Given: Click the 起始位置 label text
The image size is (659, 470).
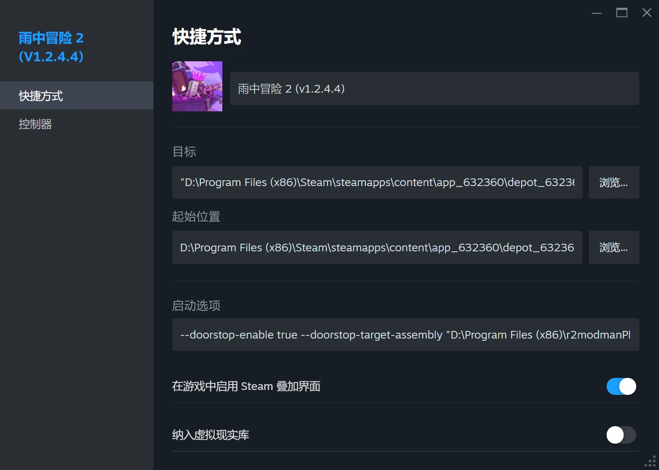Looking at the screenshot, I should [196, 216].
